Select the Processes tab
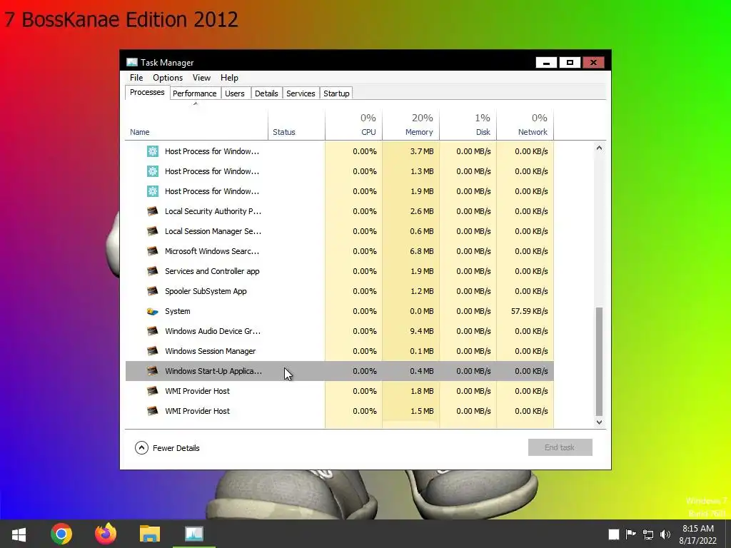Viewport: 731px width, 548px height. coord(147,92)
